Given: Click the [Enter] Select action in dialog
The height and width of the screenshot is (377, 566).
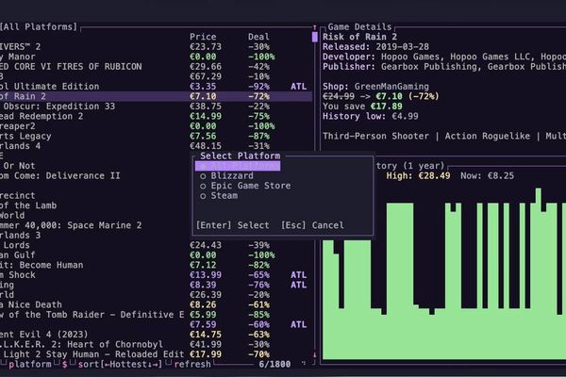Looking at the screenshot, I should pos(232,225).
